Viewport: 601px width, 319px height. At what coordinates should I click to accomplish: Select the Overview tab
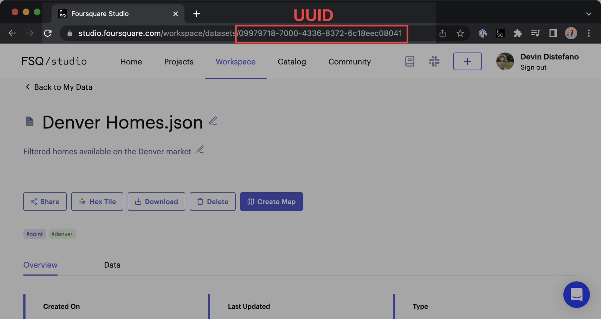click(x=40, y=265)
